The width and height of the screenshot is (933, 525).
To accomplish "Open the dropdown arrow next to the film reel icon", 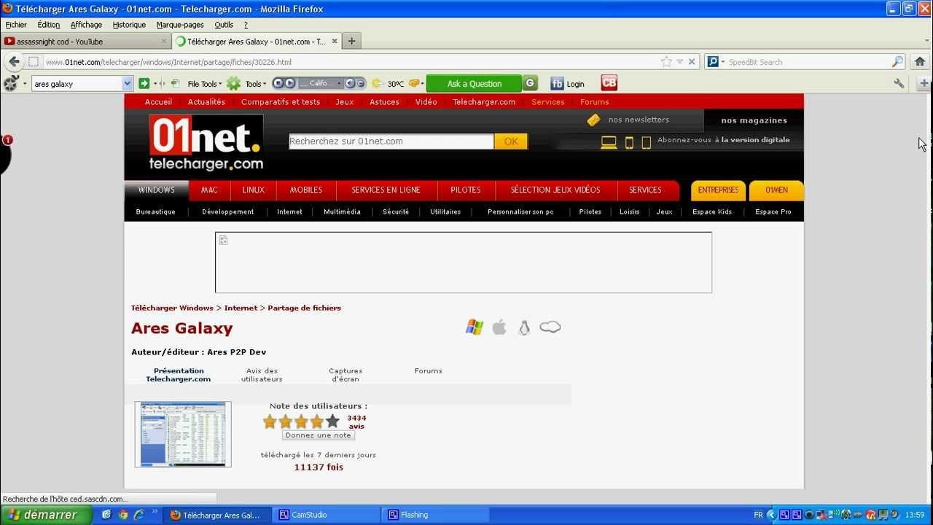I will 25,84.
